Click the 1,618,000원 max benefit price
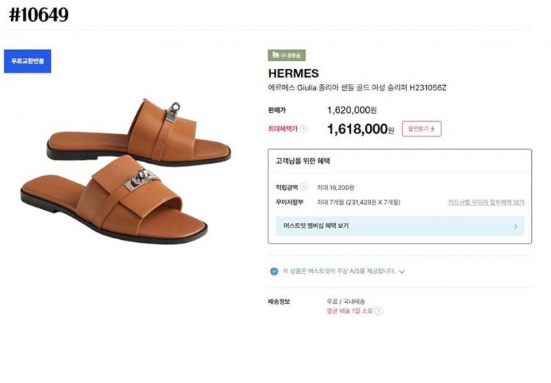 pyautogui.click(x=360, y=129)
